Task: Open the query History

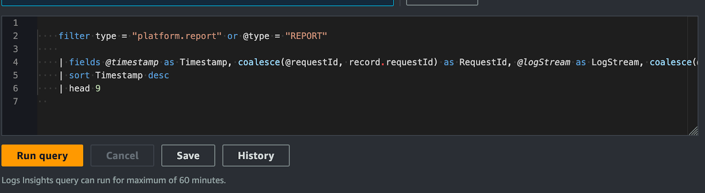Action: [256, 156]
